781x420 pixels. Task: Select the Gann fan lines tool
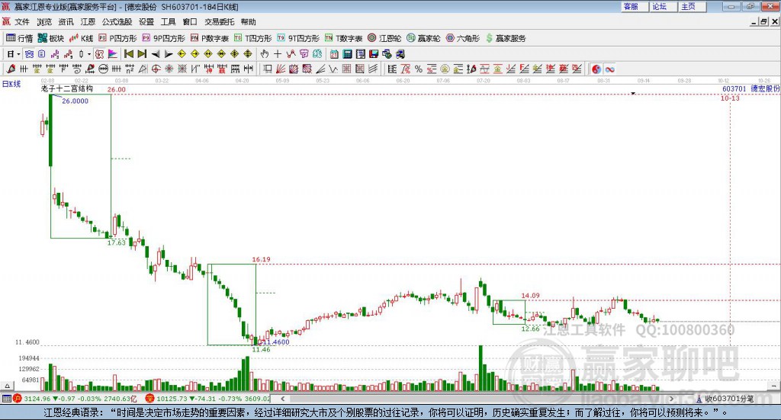coord(281,69)
